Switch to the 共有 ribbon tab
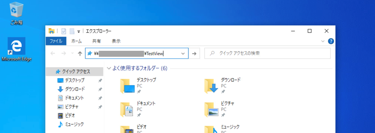375x133 pixels. (96, 41)
